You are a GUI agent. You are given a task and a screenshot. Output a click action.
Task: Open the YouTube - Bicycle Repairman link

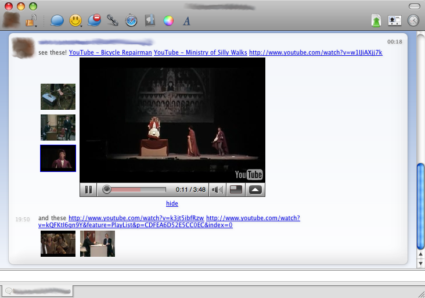(x=110, y=52)
